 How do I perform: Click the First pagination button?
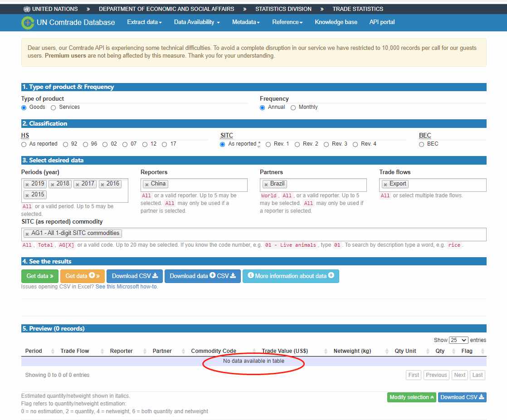click(414, 375)
